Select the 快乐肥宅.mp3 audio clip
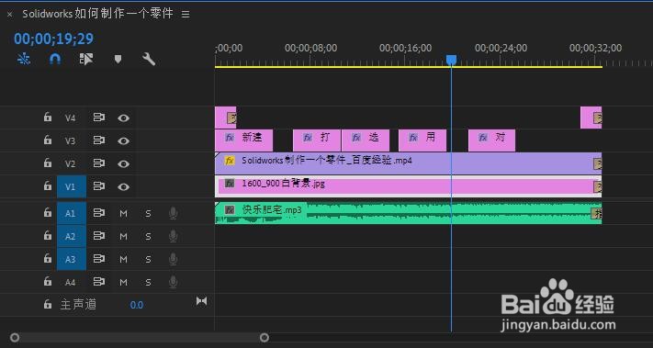 408,213
